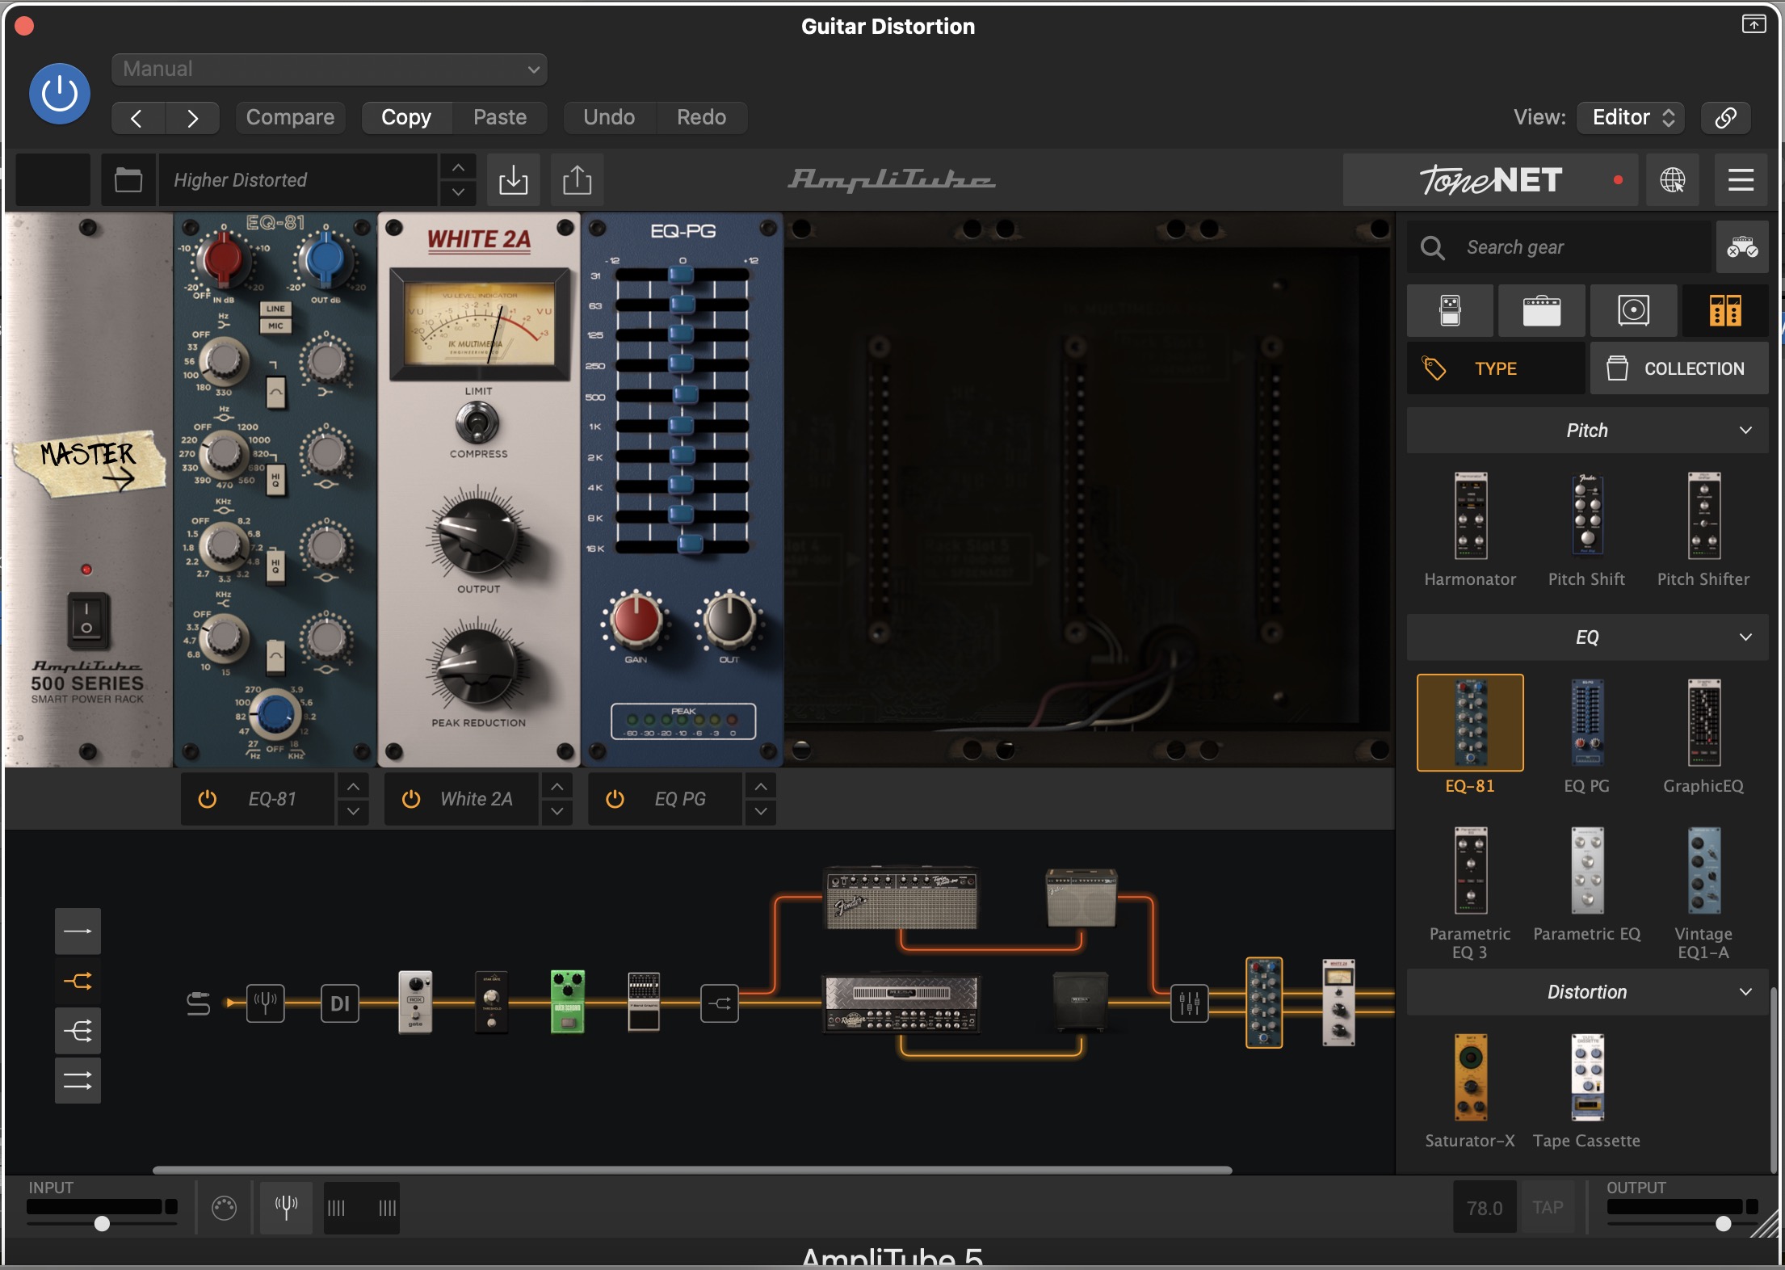This screenshot has width=1785, height=1270.
Task: Share preset with the upload icon
Action: point(577,179)
